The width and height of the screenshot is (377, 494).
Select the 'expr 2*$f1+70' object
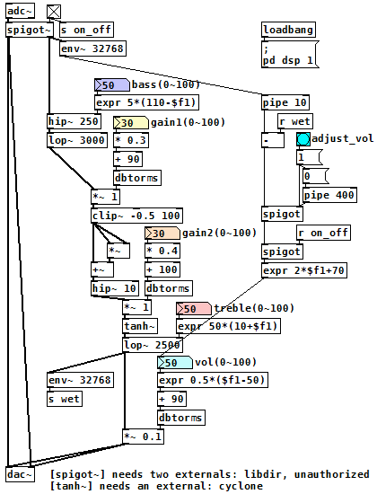[304, 270]
